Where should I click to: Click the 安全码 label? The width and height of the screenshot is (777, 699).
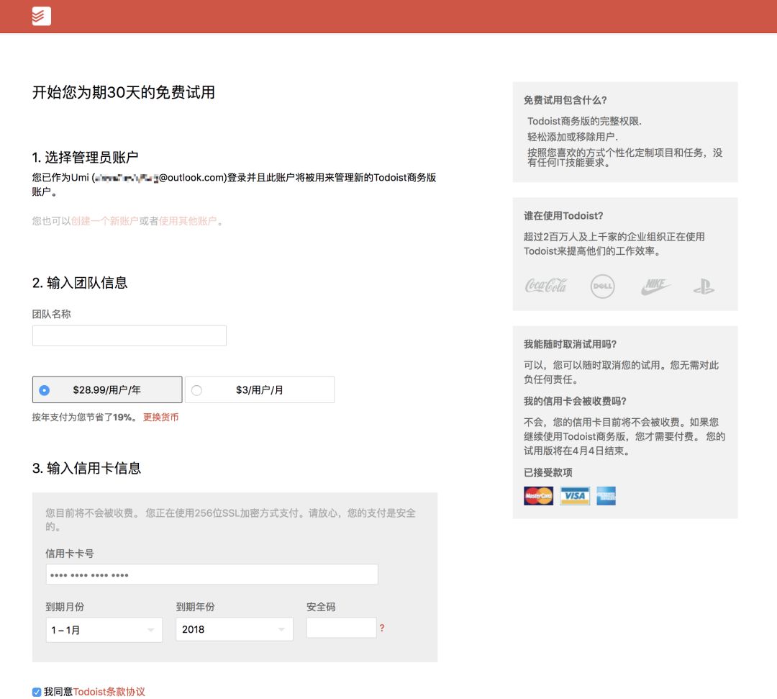pos(321,607)
